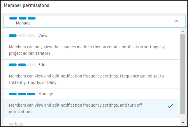188x127 pixels.
Task: Click the grayed-out Various option
Action: pyautogui.click(x=16, y=124)
